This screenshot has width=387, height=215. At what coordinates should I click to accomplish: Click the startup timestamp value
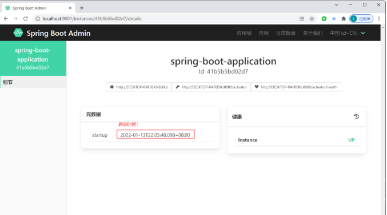155,135
